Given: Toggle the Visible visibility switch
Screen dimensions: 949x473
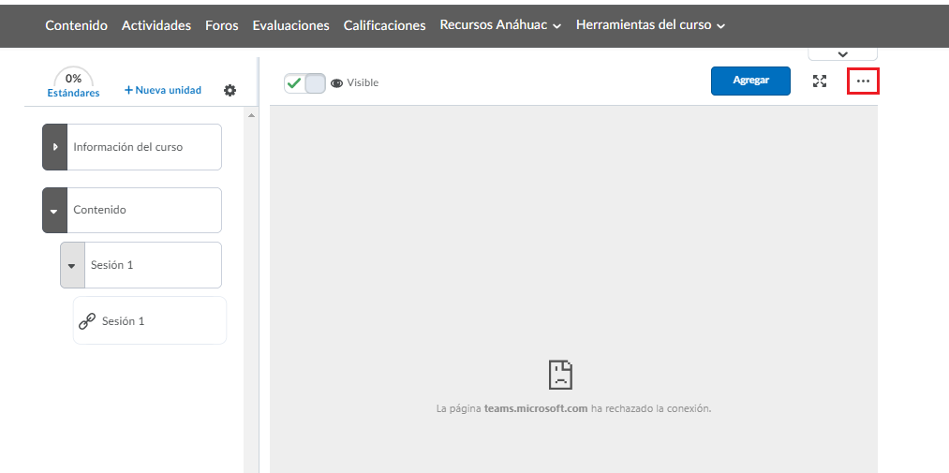Looking at the screenshot, I should tap(304, 83).
